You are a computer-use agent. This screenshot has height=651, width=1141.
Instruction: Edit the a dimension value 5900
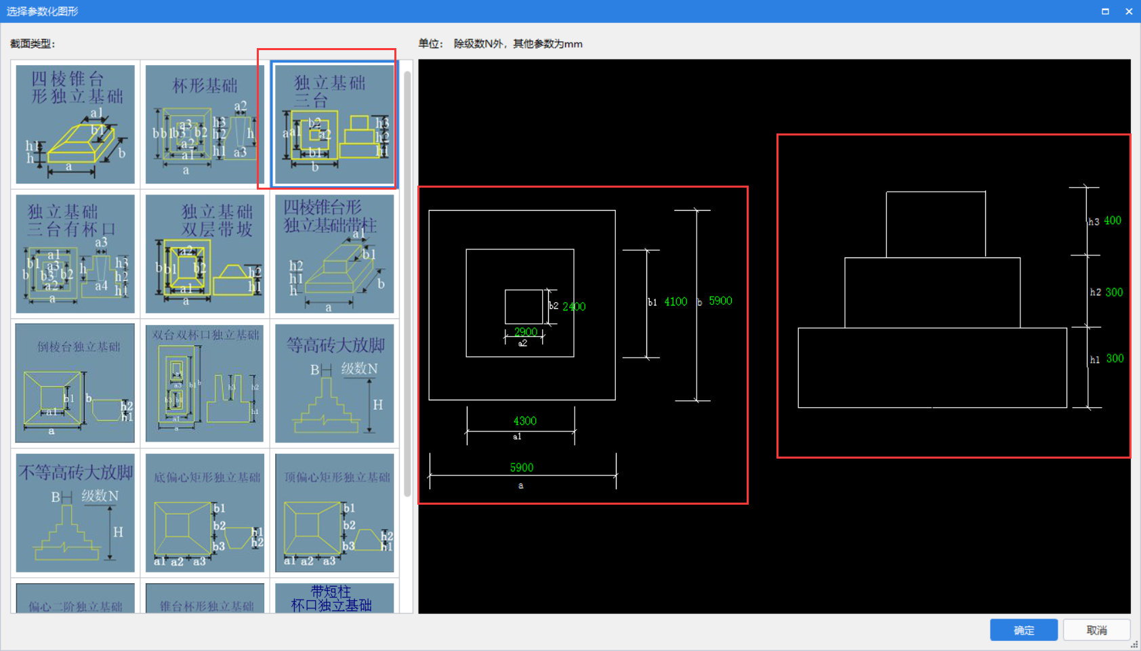point(522,467)
